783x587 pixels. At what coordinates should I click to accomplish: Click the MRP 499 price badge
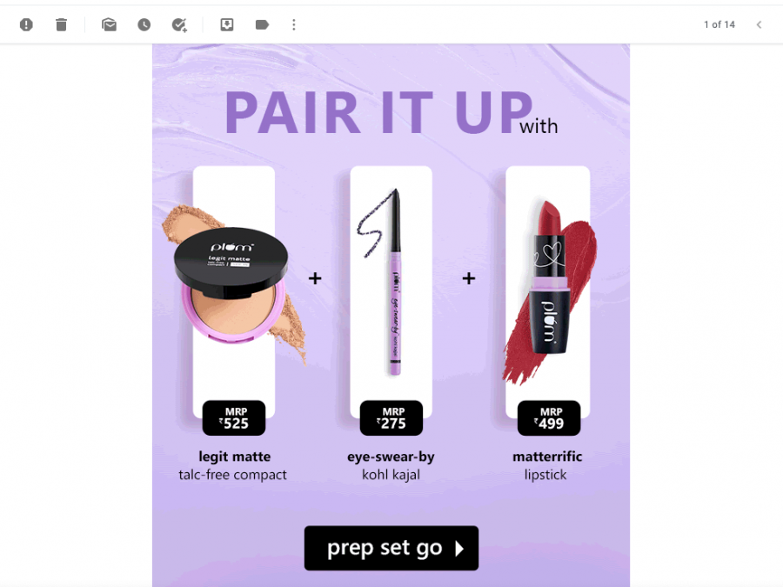[x=549, y=417]
